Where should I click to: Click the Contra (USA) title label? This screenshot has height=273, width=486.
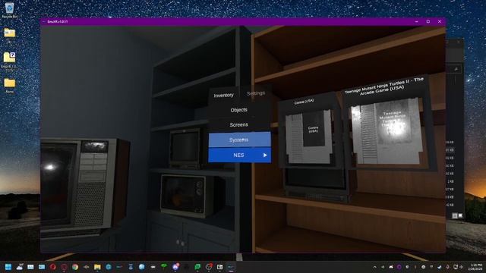coord(305,101)
